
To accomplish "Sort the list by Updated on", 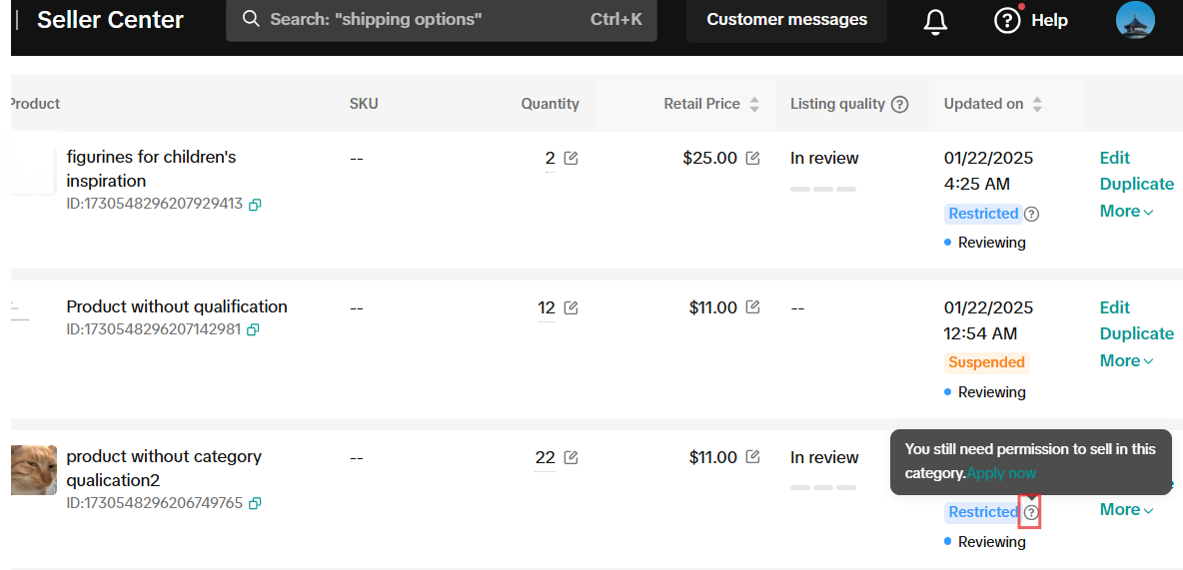I will (1037, 104).
